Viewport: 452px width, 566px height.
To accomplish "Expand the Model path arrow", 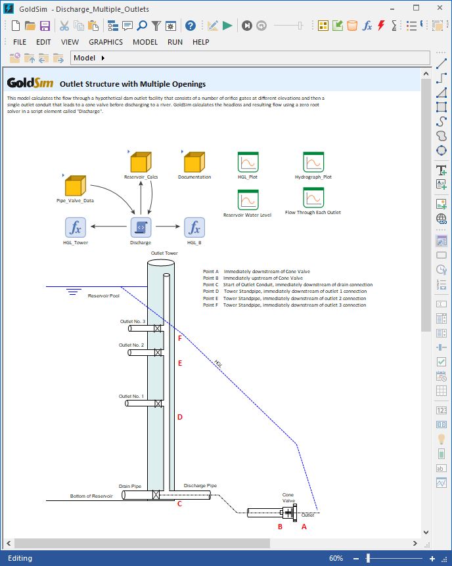I will pos(103,58).
